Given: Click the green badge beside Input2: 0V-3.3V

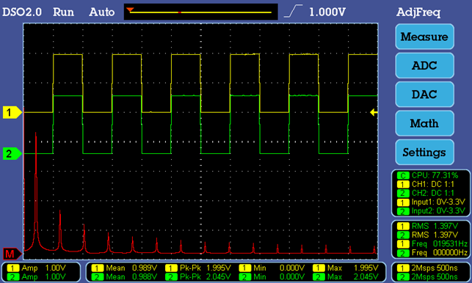Looking at the screenshot, I should 403,211.
